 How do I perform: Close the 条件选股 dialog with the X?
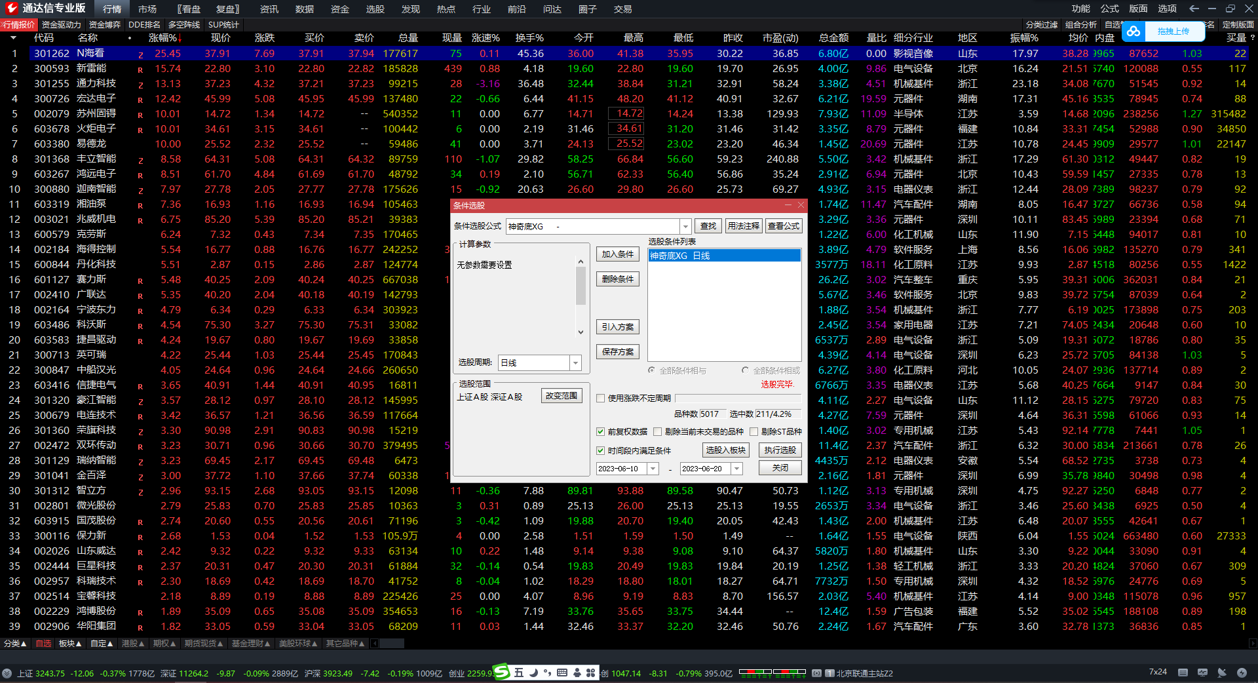(801, 205)
